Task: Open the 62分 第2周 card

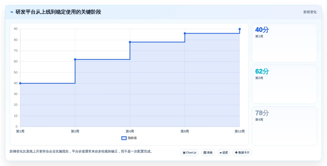Action: (x=284, y=84)
